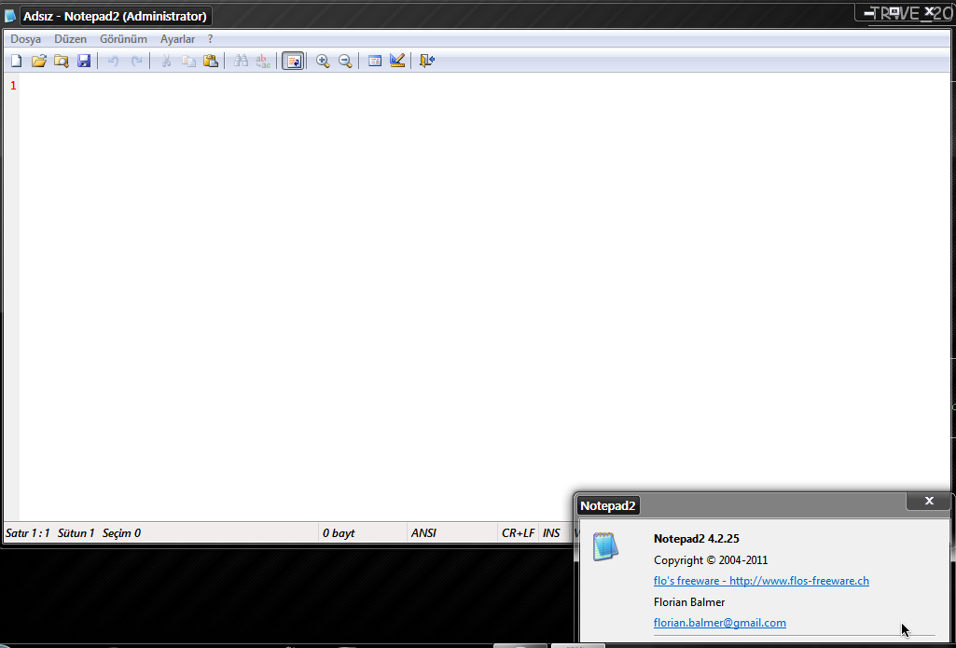The height and width of the screenshot is (648, 956).
Task: Click the Notepad2 title bar app icon
Action: (x=9, y=16)
